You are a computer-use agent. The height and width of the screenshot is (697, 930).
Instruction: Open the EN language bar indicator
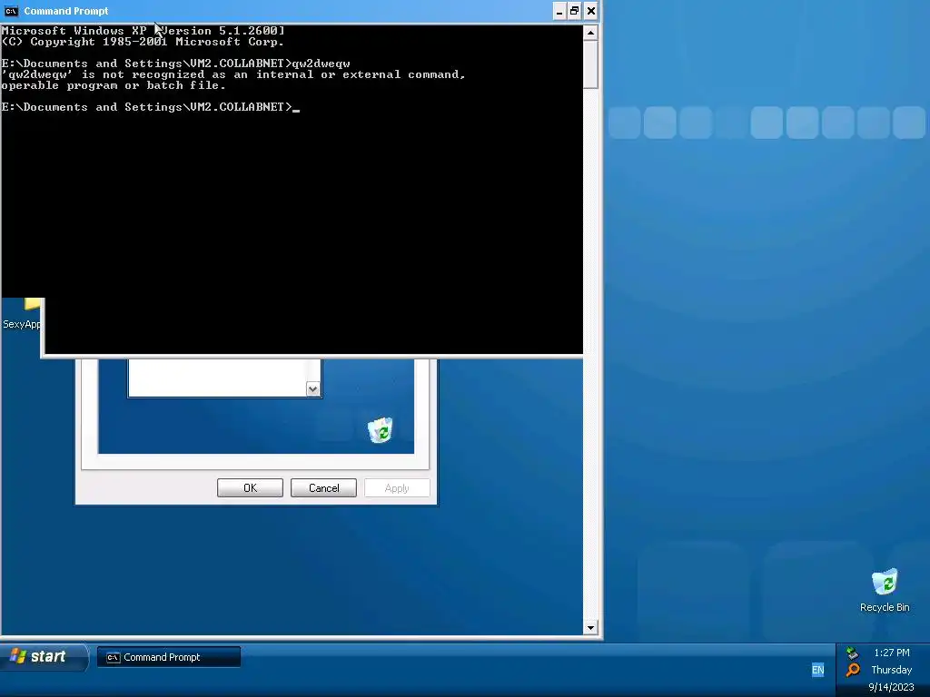point(818,670)
